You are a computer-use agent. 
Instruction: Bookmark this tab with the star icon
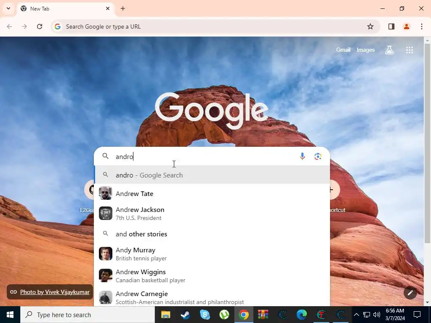(x=370, y=26)
